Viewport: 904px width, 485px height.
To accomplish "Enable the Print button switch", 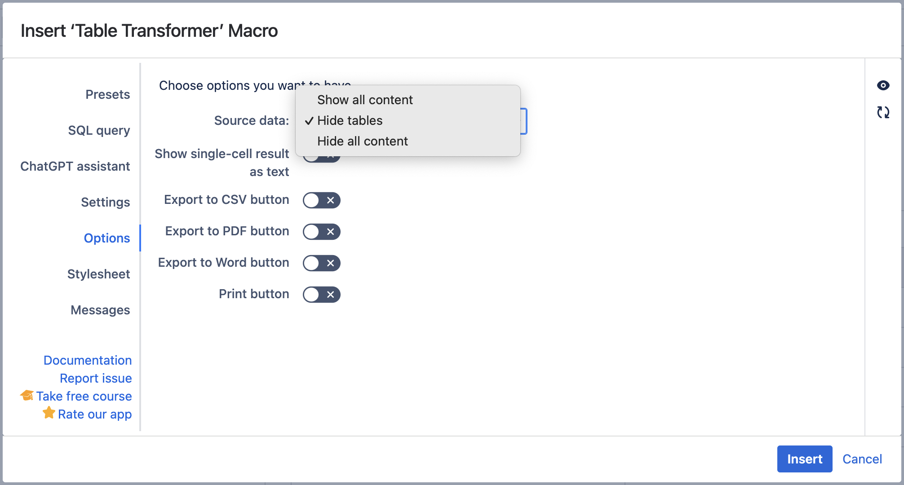I will 321,295.
